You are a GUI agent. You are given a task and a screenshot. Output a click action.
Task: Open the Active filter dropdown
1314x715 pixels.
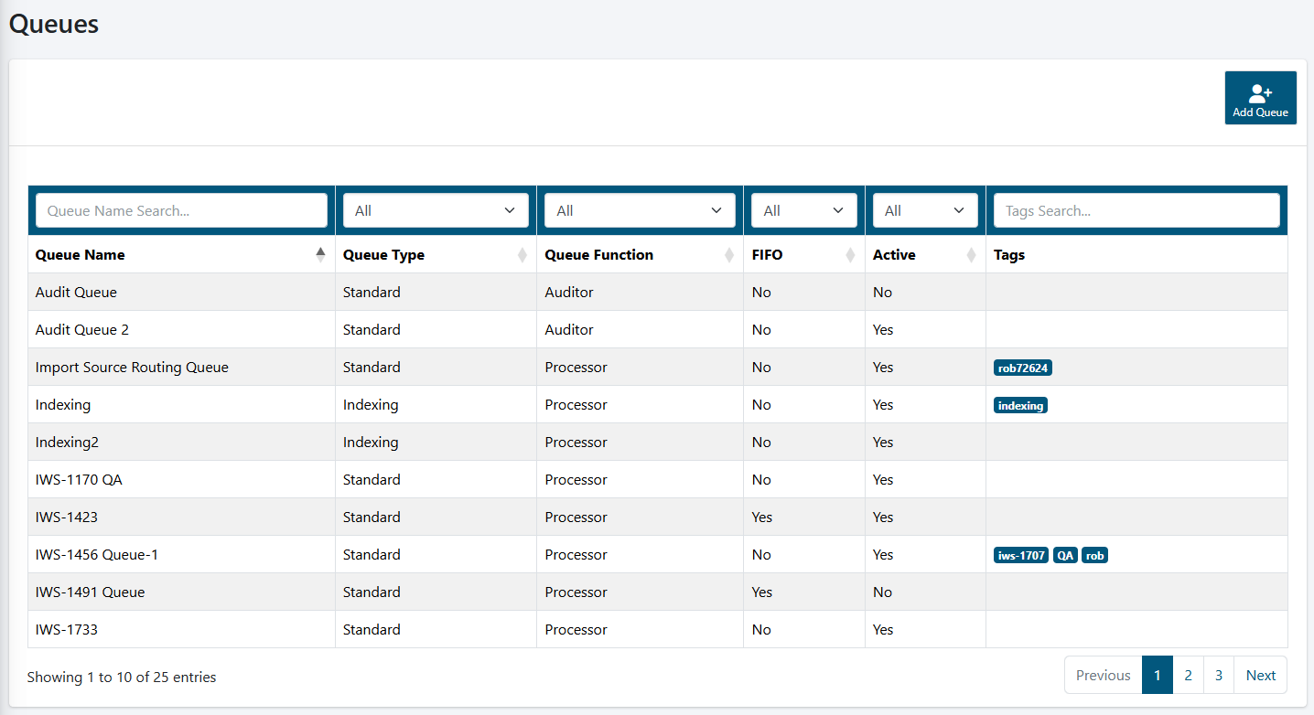(925, 210)
